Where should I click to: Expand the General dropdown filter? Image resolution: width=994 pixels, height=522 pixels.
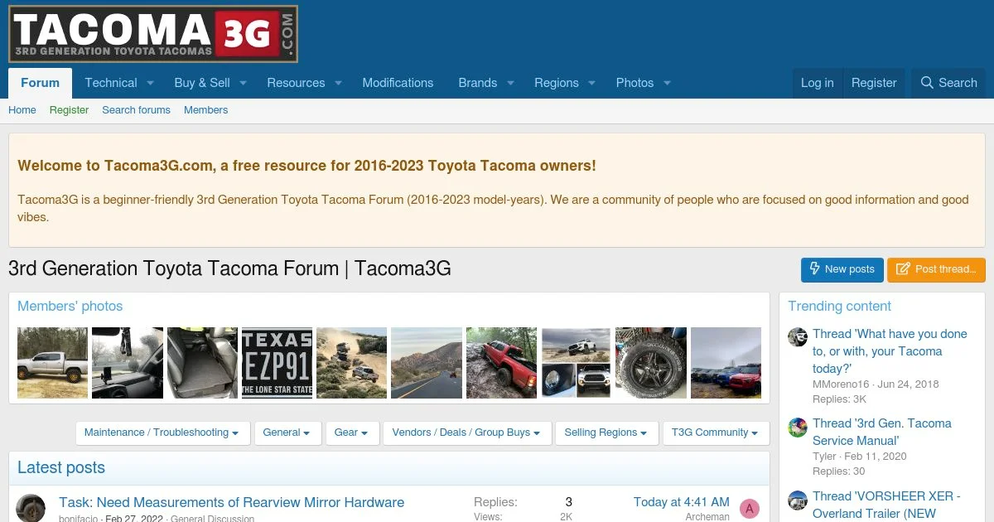tap(287, 433)
